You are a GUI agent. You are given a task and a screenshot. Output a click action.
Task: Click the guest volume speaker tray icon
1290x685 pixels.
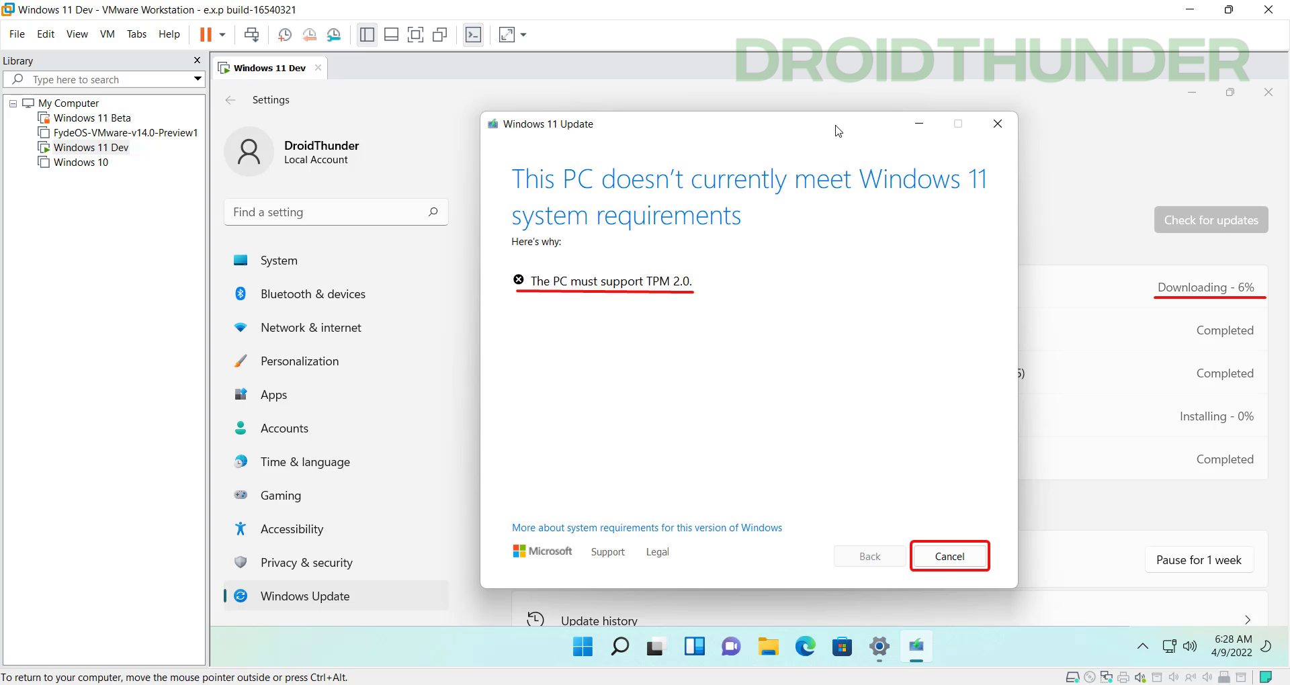[x=1190, y=647]
